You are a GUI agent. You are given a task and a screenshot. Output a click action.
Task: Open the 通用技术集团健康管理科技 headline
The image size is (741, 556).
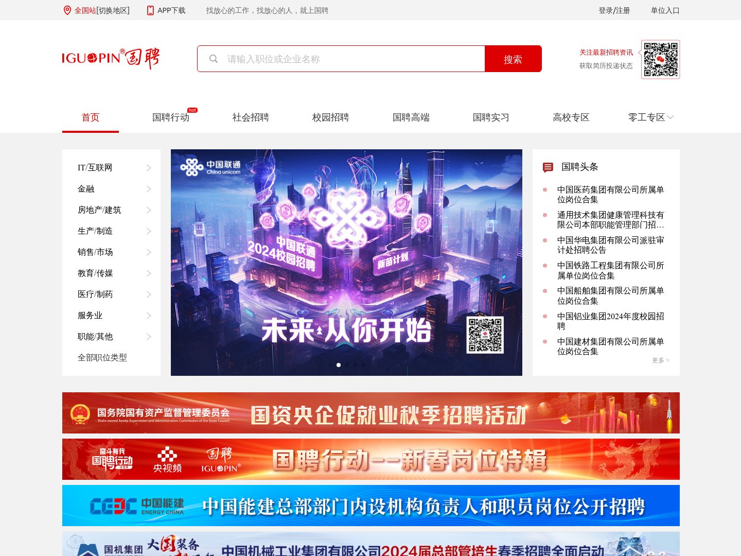[611, 220]
